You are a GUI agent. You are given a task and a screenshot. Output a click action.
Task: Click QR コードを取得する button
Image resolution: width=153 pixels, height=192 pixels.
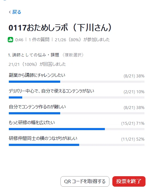tap(85, 181)
